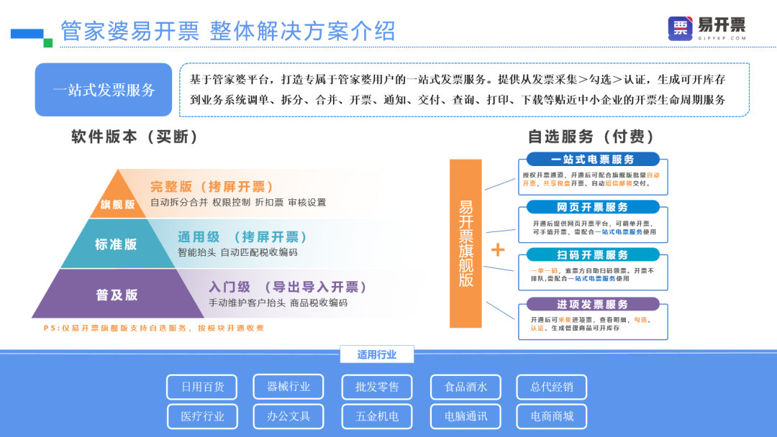Screen dimensions: 777x437
Task: Click the GJPYKP.COM text under the logo
Action: (722, 38)
